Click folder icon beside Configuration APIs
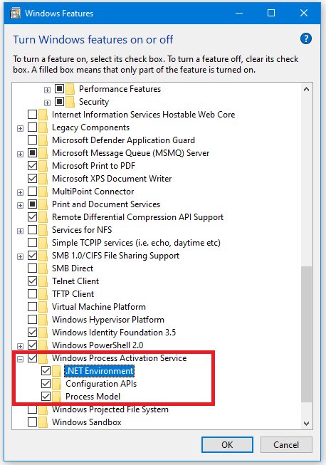This screenshot has height=465, width=326. [56, 384]
